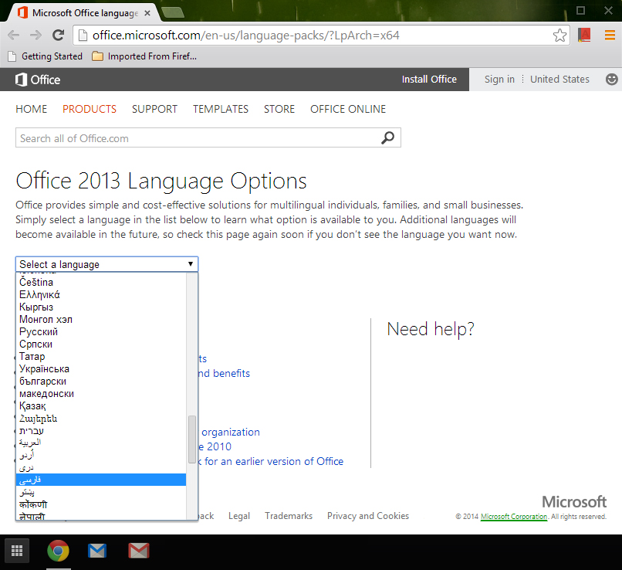Click the language list scrollbar thumb
This screenshot has width=622, height=570.
pos(192,439)
